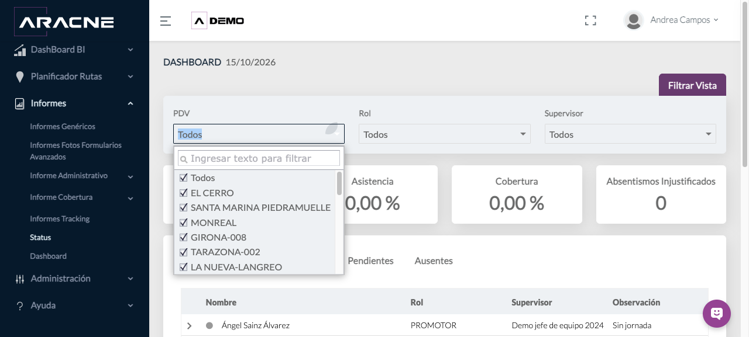This screenshot has width=749, height=337.
Task: Click the PROMOTOR role cell
Action: [434, 325]
